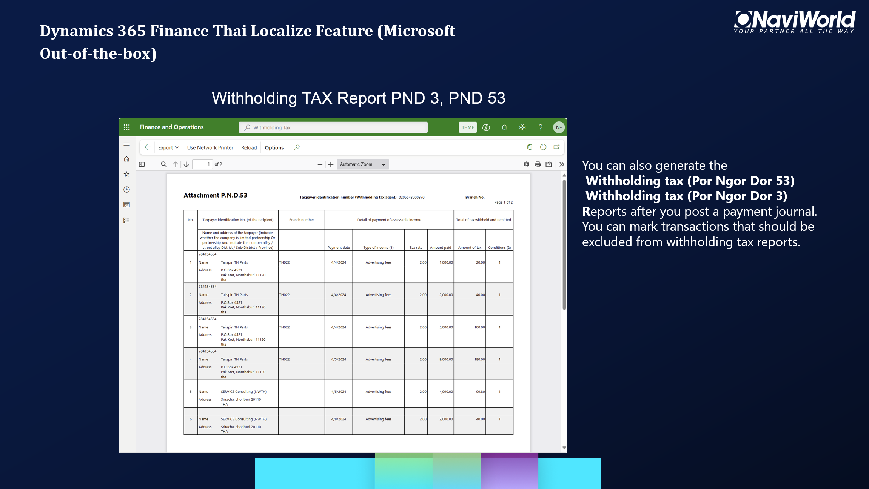The height and width of the screenshot is (489, 869).
Task: Open Workspaces icon in sidebar
Action: coord(127,205)
